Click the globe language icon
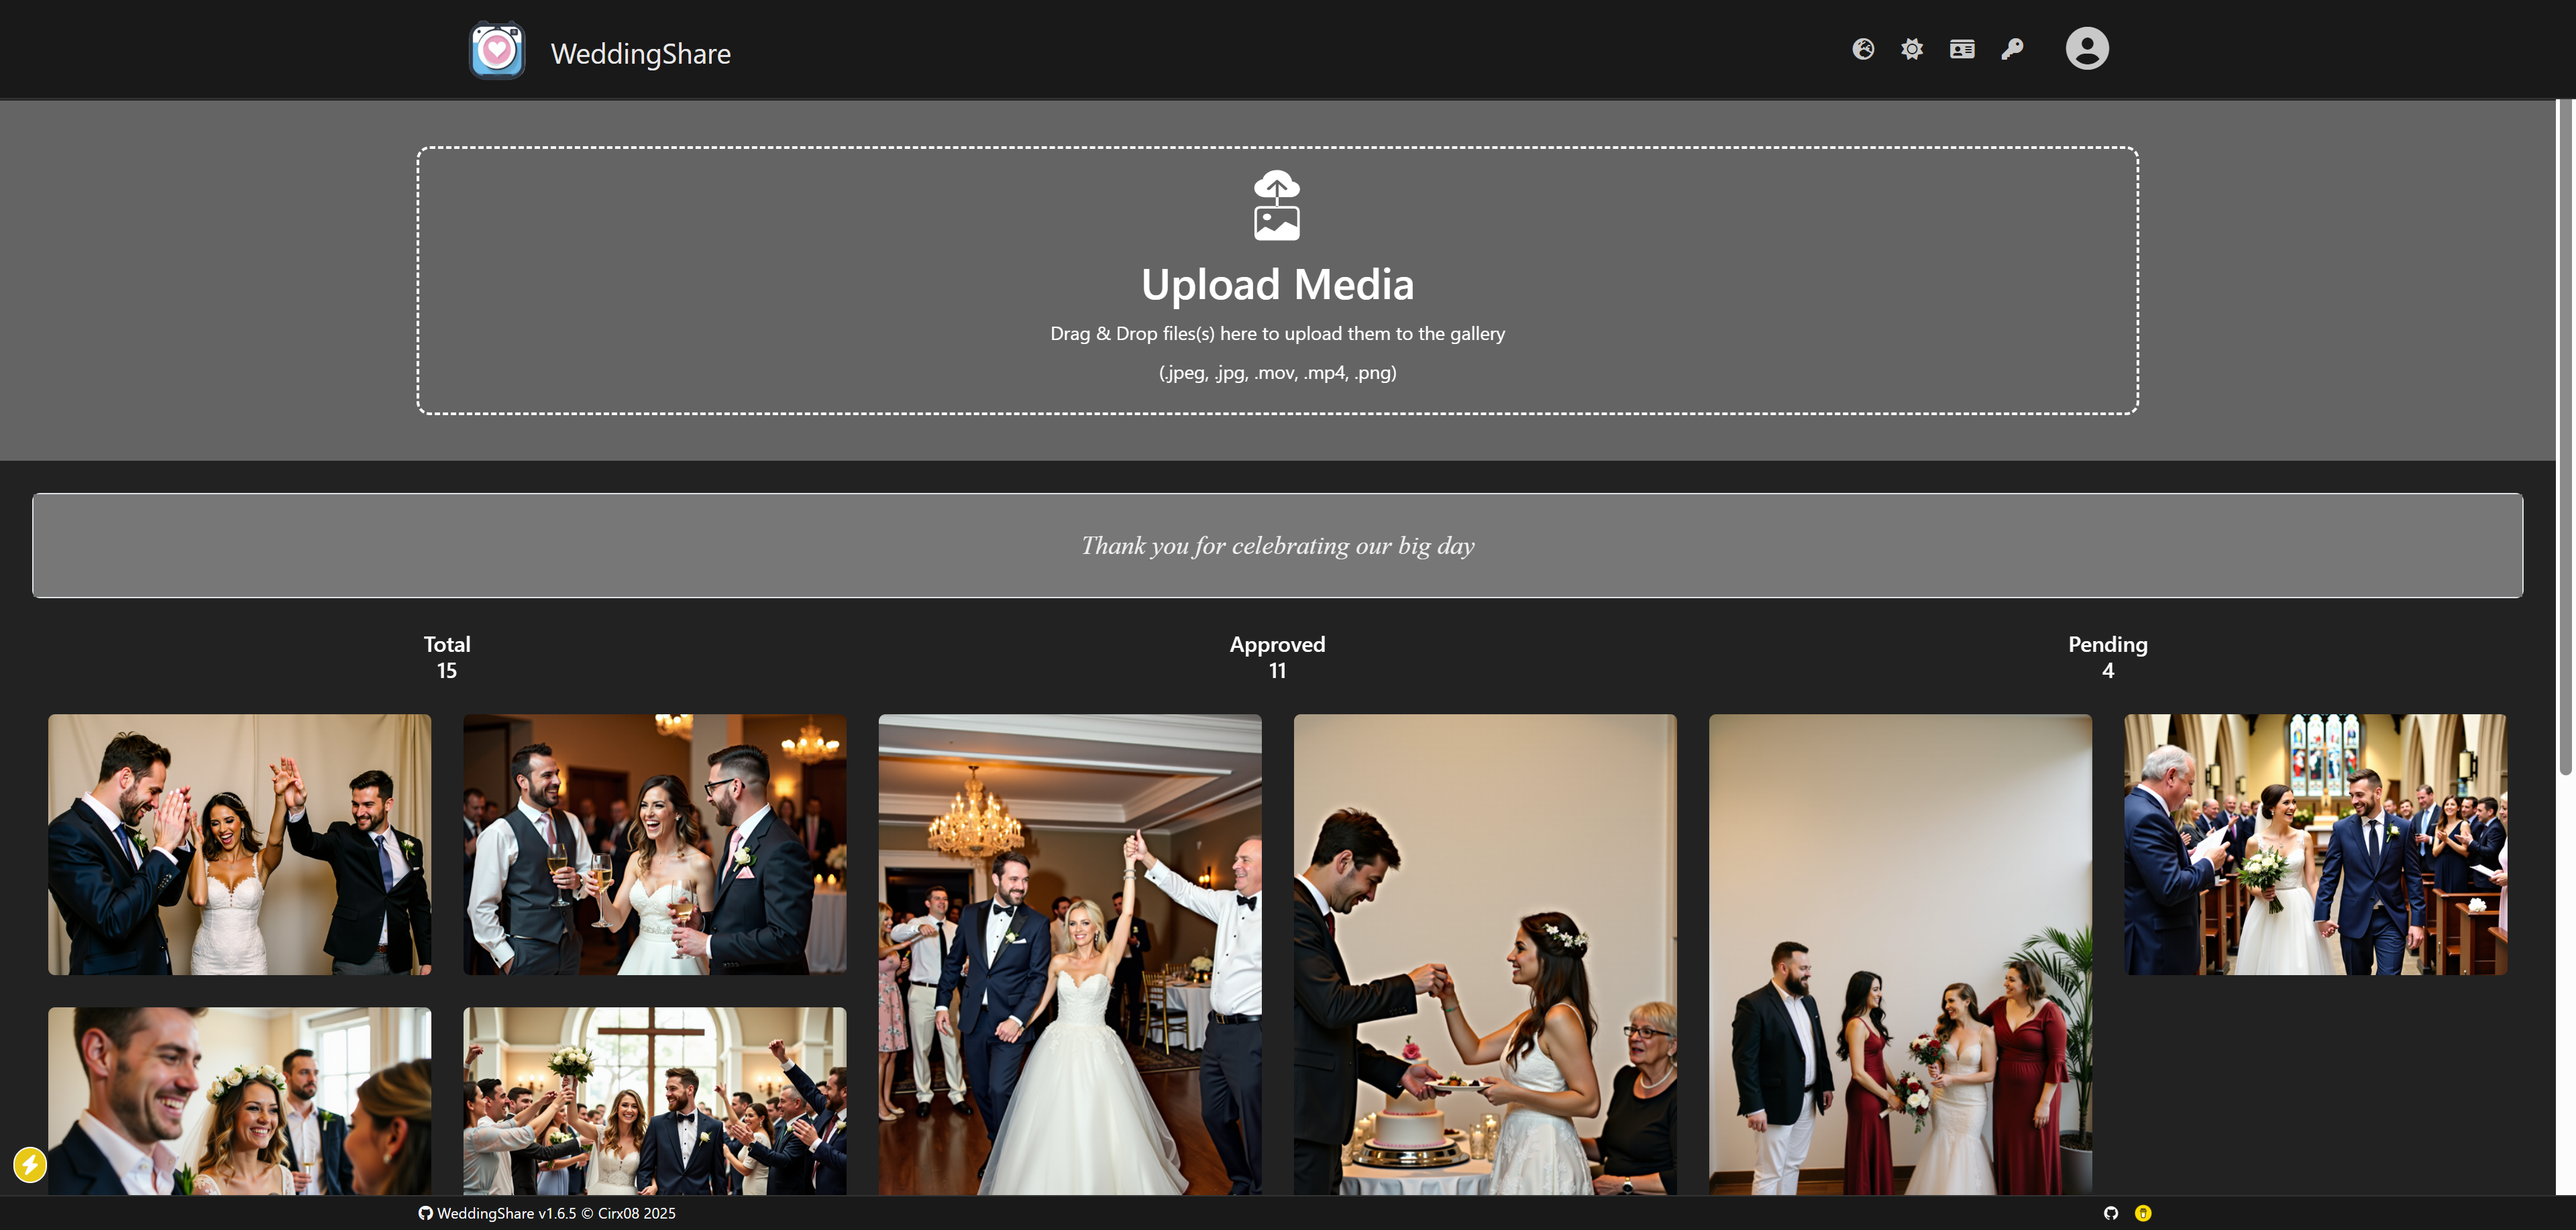The image size is (2576, 1230). pyautogui.click(x=1862, y=49)
